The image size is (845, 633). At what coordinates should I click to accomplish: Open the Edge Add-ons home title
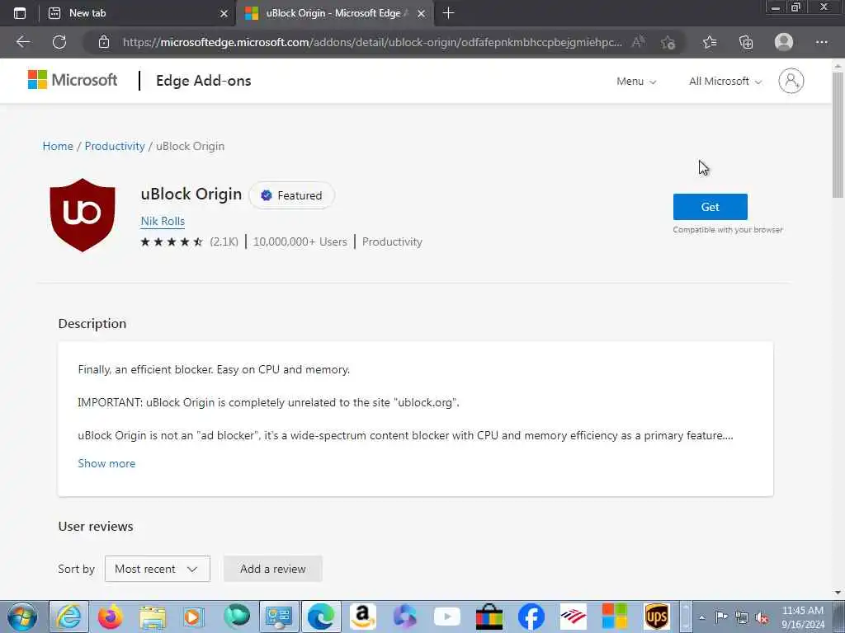(x=203, y=81)
